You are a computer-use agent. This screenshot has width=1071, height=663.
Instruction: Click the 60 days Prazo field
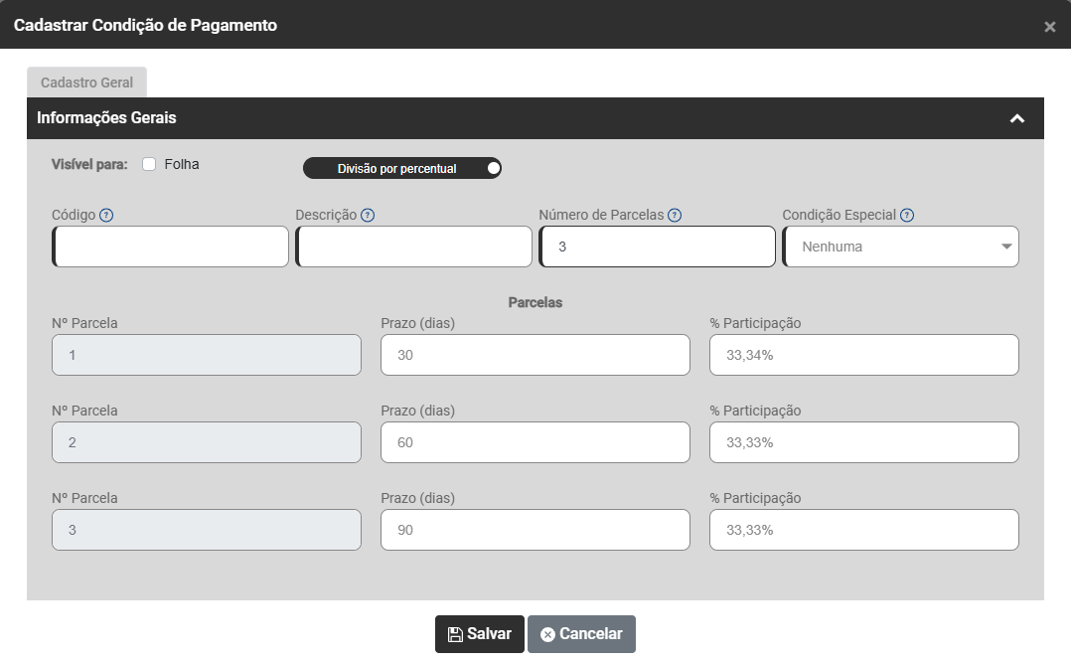point(535,442)
